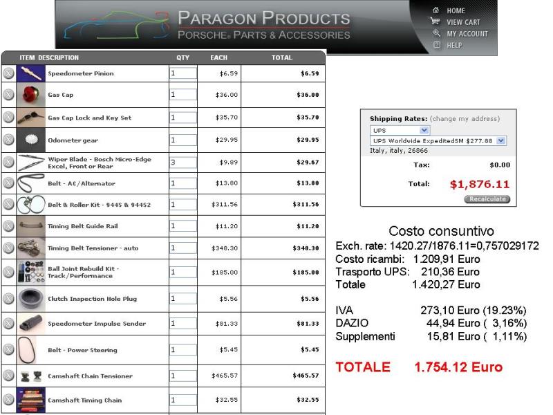Viewport: 553px width, 415px height.
Task: Click the Paragon Products logo
Action: click(207, 25)
